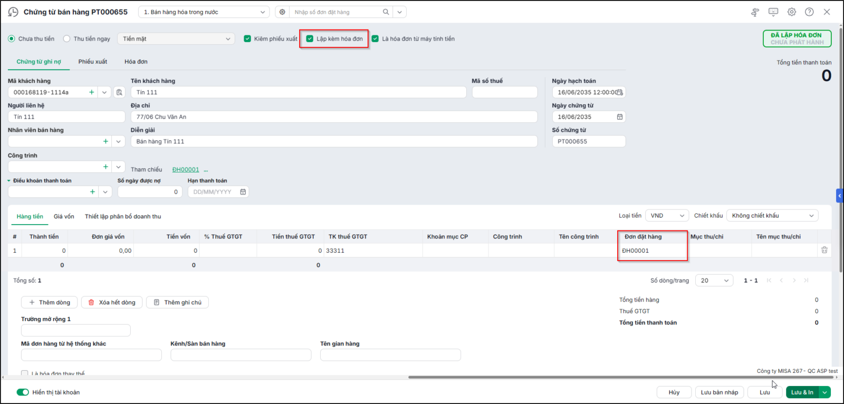Switch to the Hóa đơn tab

[136, 62]
